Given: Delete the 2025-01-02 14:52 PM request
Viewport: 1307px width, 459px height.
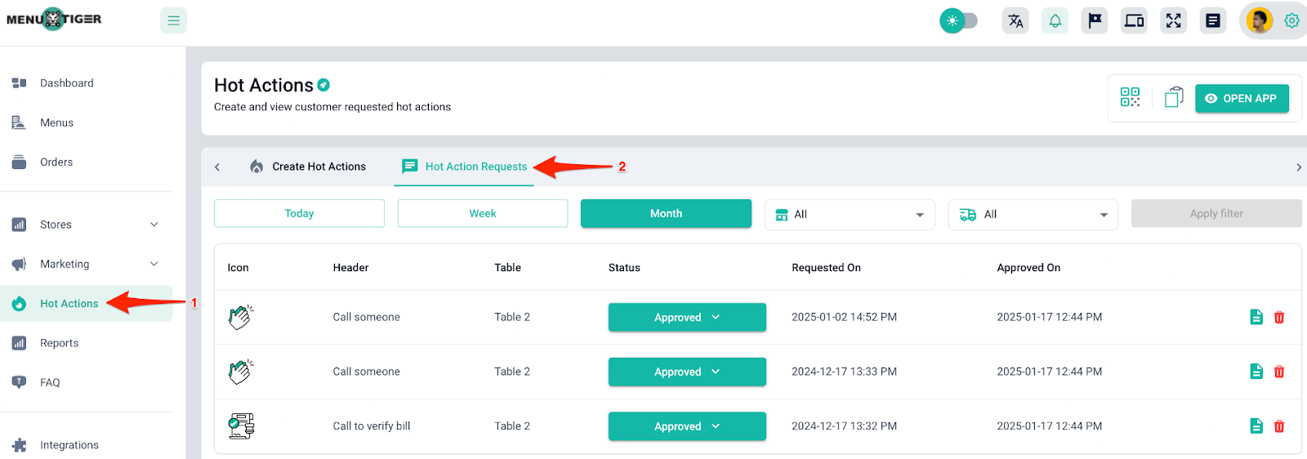Looking at the screenshot, I should [x=1279, y=317].
